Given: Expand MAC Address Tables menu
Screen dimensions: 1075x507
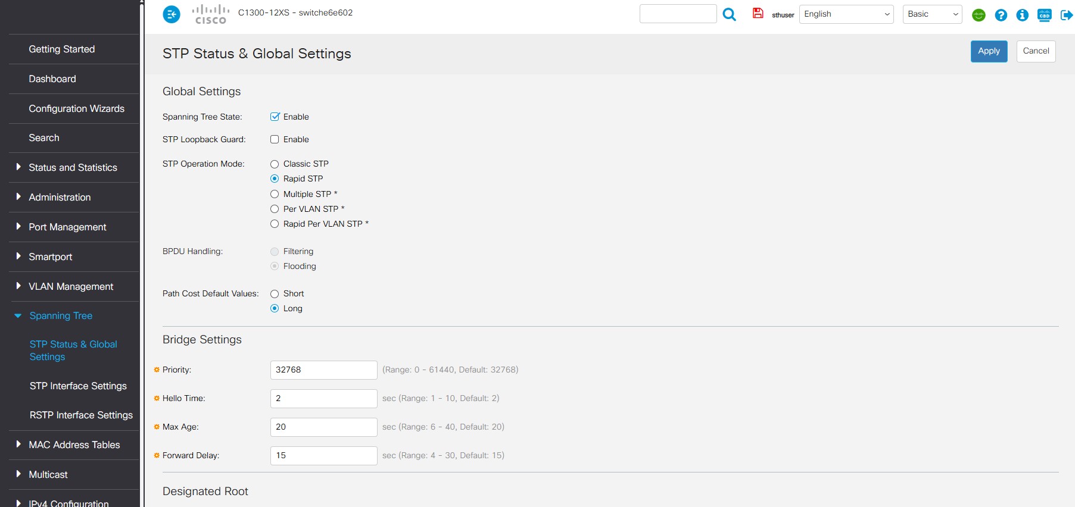Looking at the screenshot, I should pyautogui.click(x=74, y=445).
